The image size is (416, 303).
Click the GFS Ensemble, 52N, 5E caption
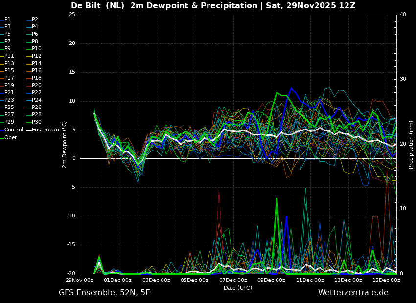point(104,293)
